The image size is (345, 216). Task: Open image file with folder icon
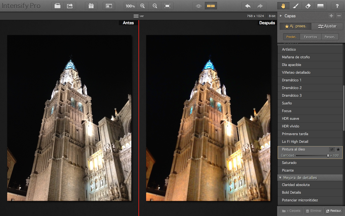[57, 6]
